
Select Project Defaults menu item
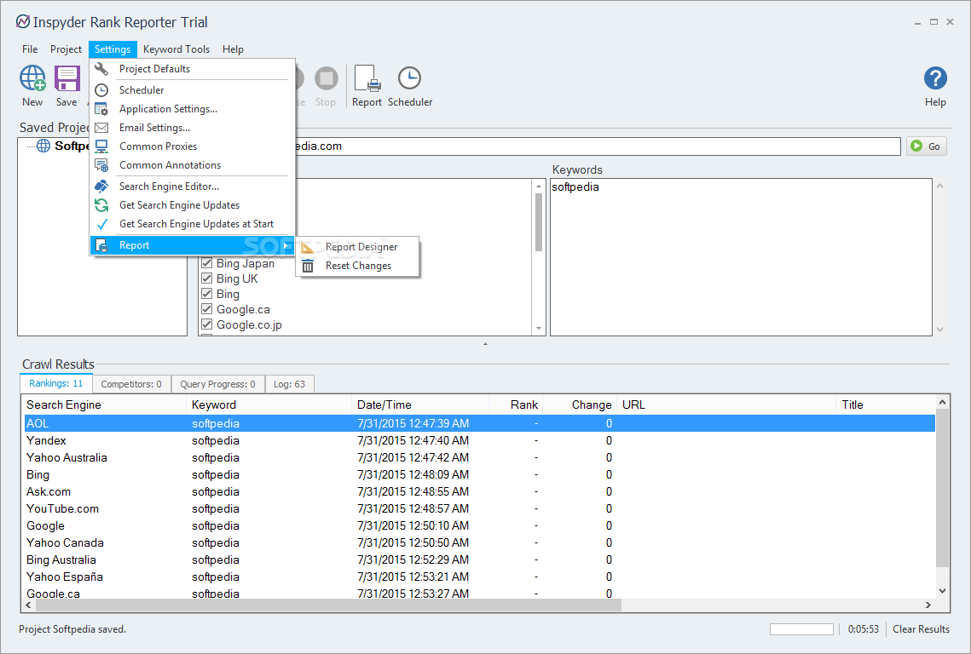tap(192, 69)
